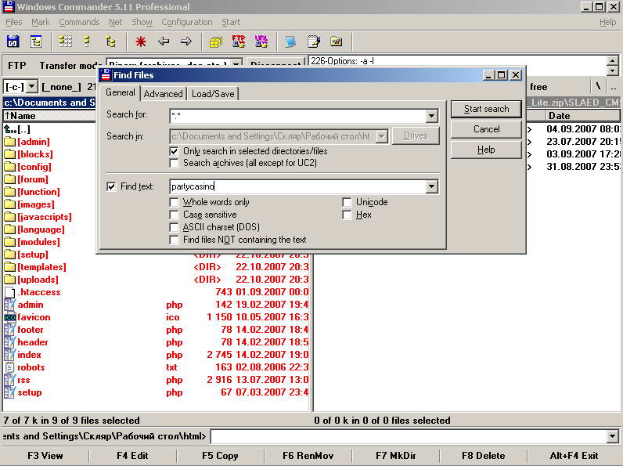This screenshot has width=623, height=466.
Task: Uncheck Only search in selected directories/files
Action: [x=175, y=151]
